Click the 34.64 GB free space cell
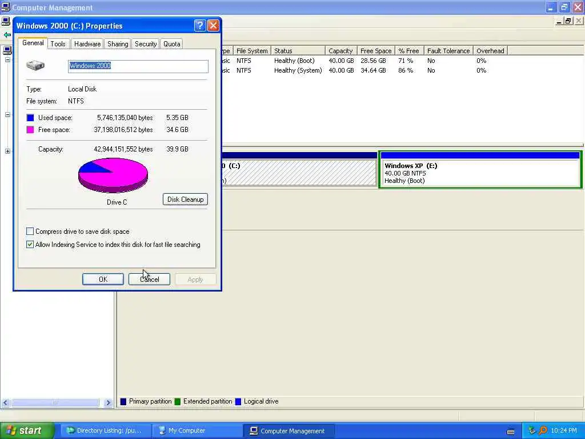This screenshot has height=439, width=585. point(373,70)
